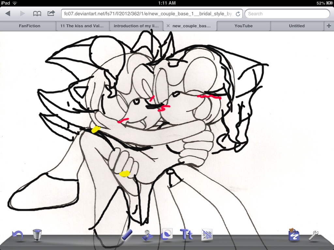Open settings with the wrench icon
The height and width of the screenshot is (250, 334).
click(313, 236)
